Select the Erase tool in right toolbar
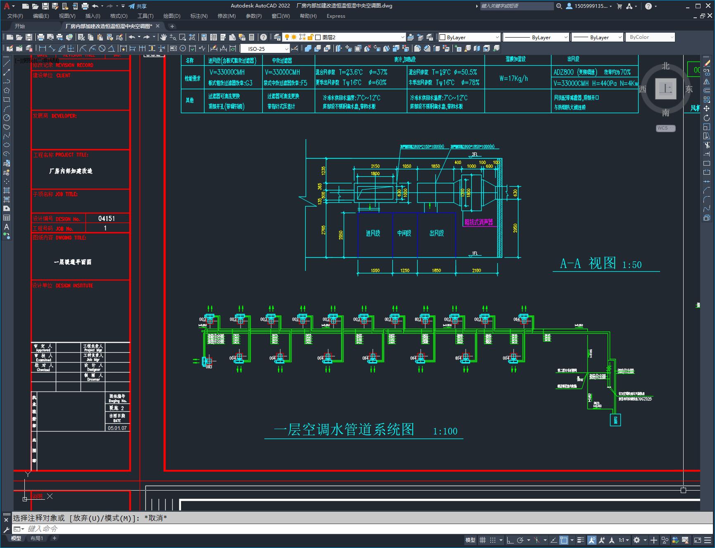Image resolution: width=715 pixels, height=548 pixels. (x=707, y=63)
